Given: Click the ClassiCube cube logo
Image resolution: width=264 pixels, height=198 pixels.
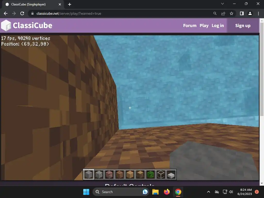Looking at the screenshot, I should 6,26.
